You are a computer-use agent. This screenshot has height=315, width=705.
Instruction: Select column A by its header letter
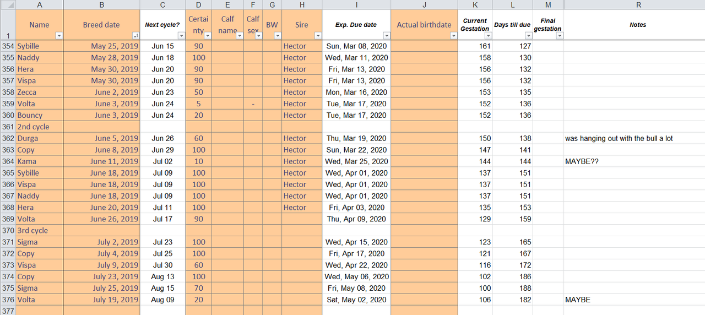[39, 5]
